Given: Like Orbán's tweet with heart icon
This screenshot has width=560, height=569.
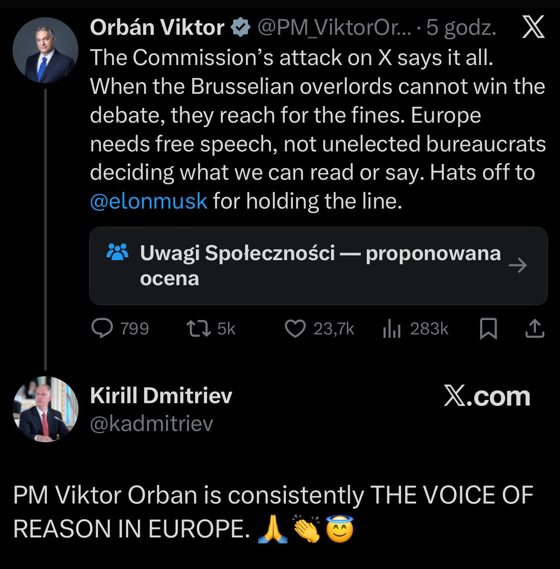Looking at the screenshot, I should tap(295, 328).
